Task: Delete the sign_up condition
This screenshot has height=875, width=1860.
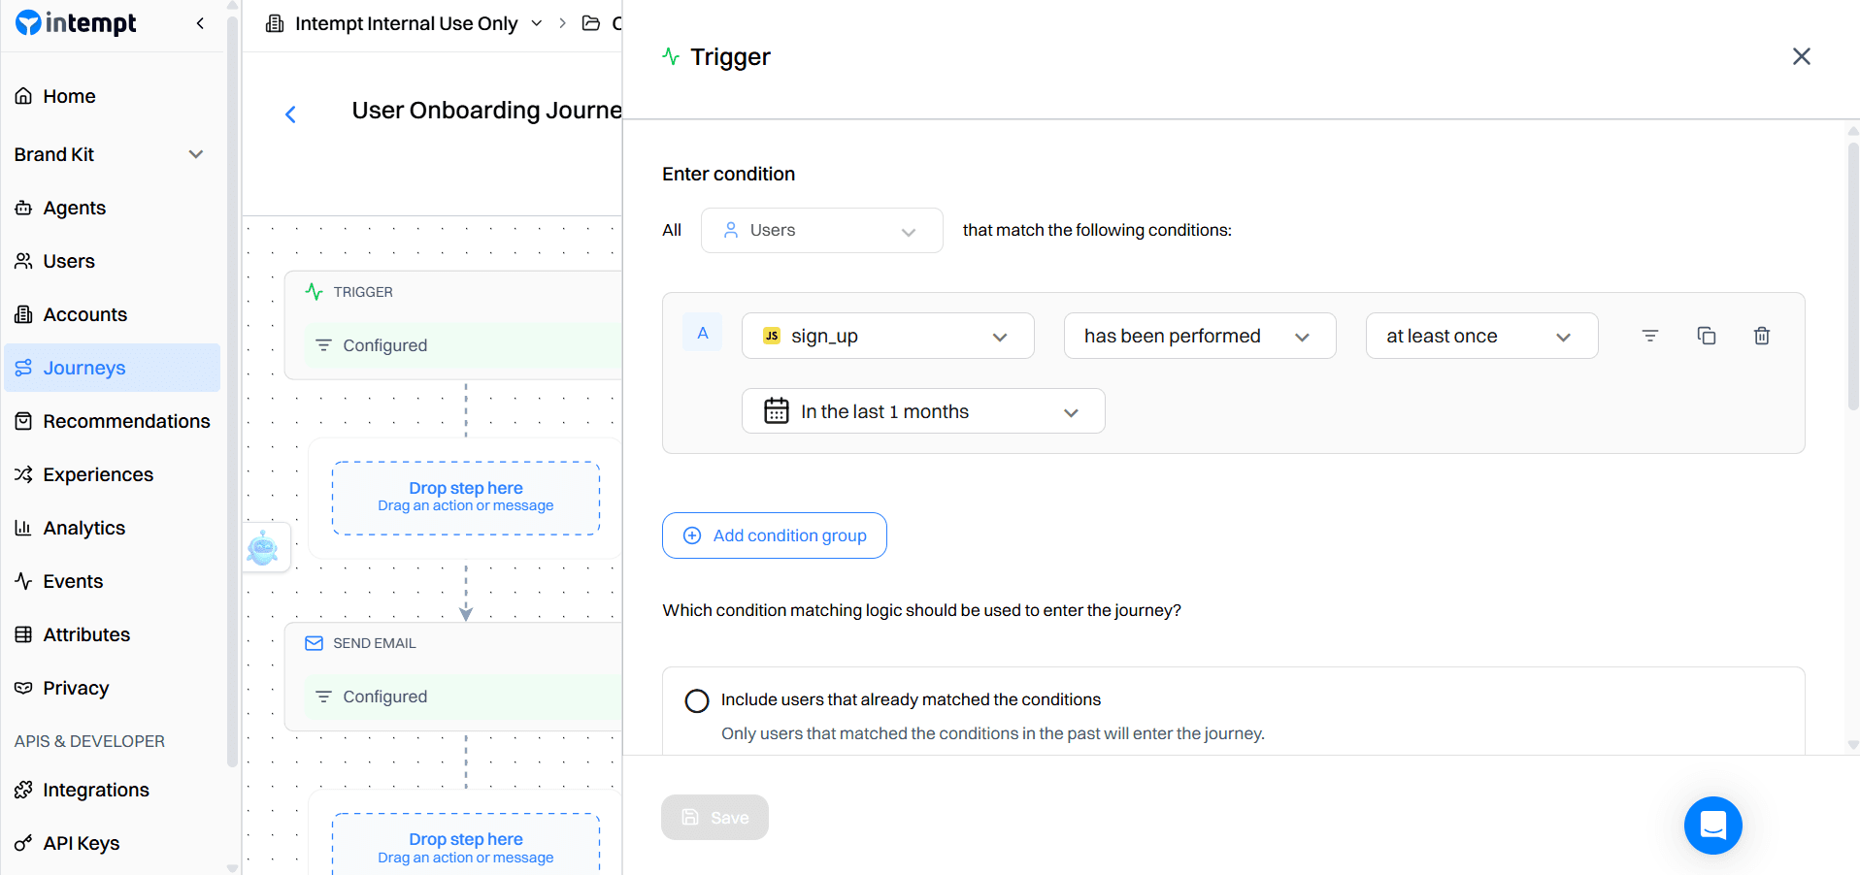Action: click(1762, 335)
